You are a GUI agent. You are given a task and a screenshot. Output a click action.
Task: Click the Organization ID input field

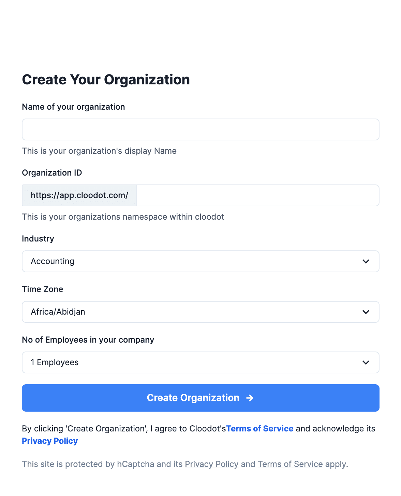click(258, 195)
